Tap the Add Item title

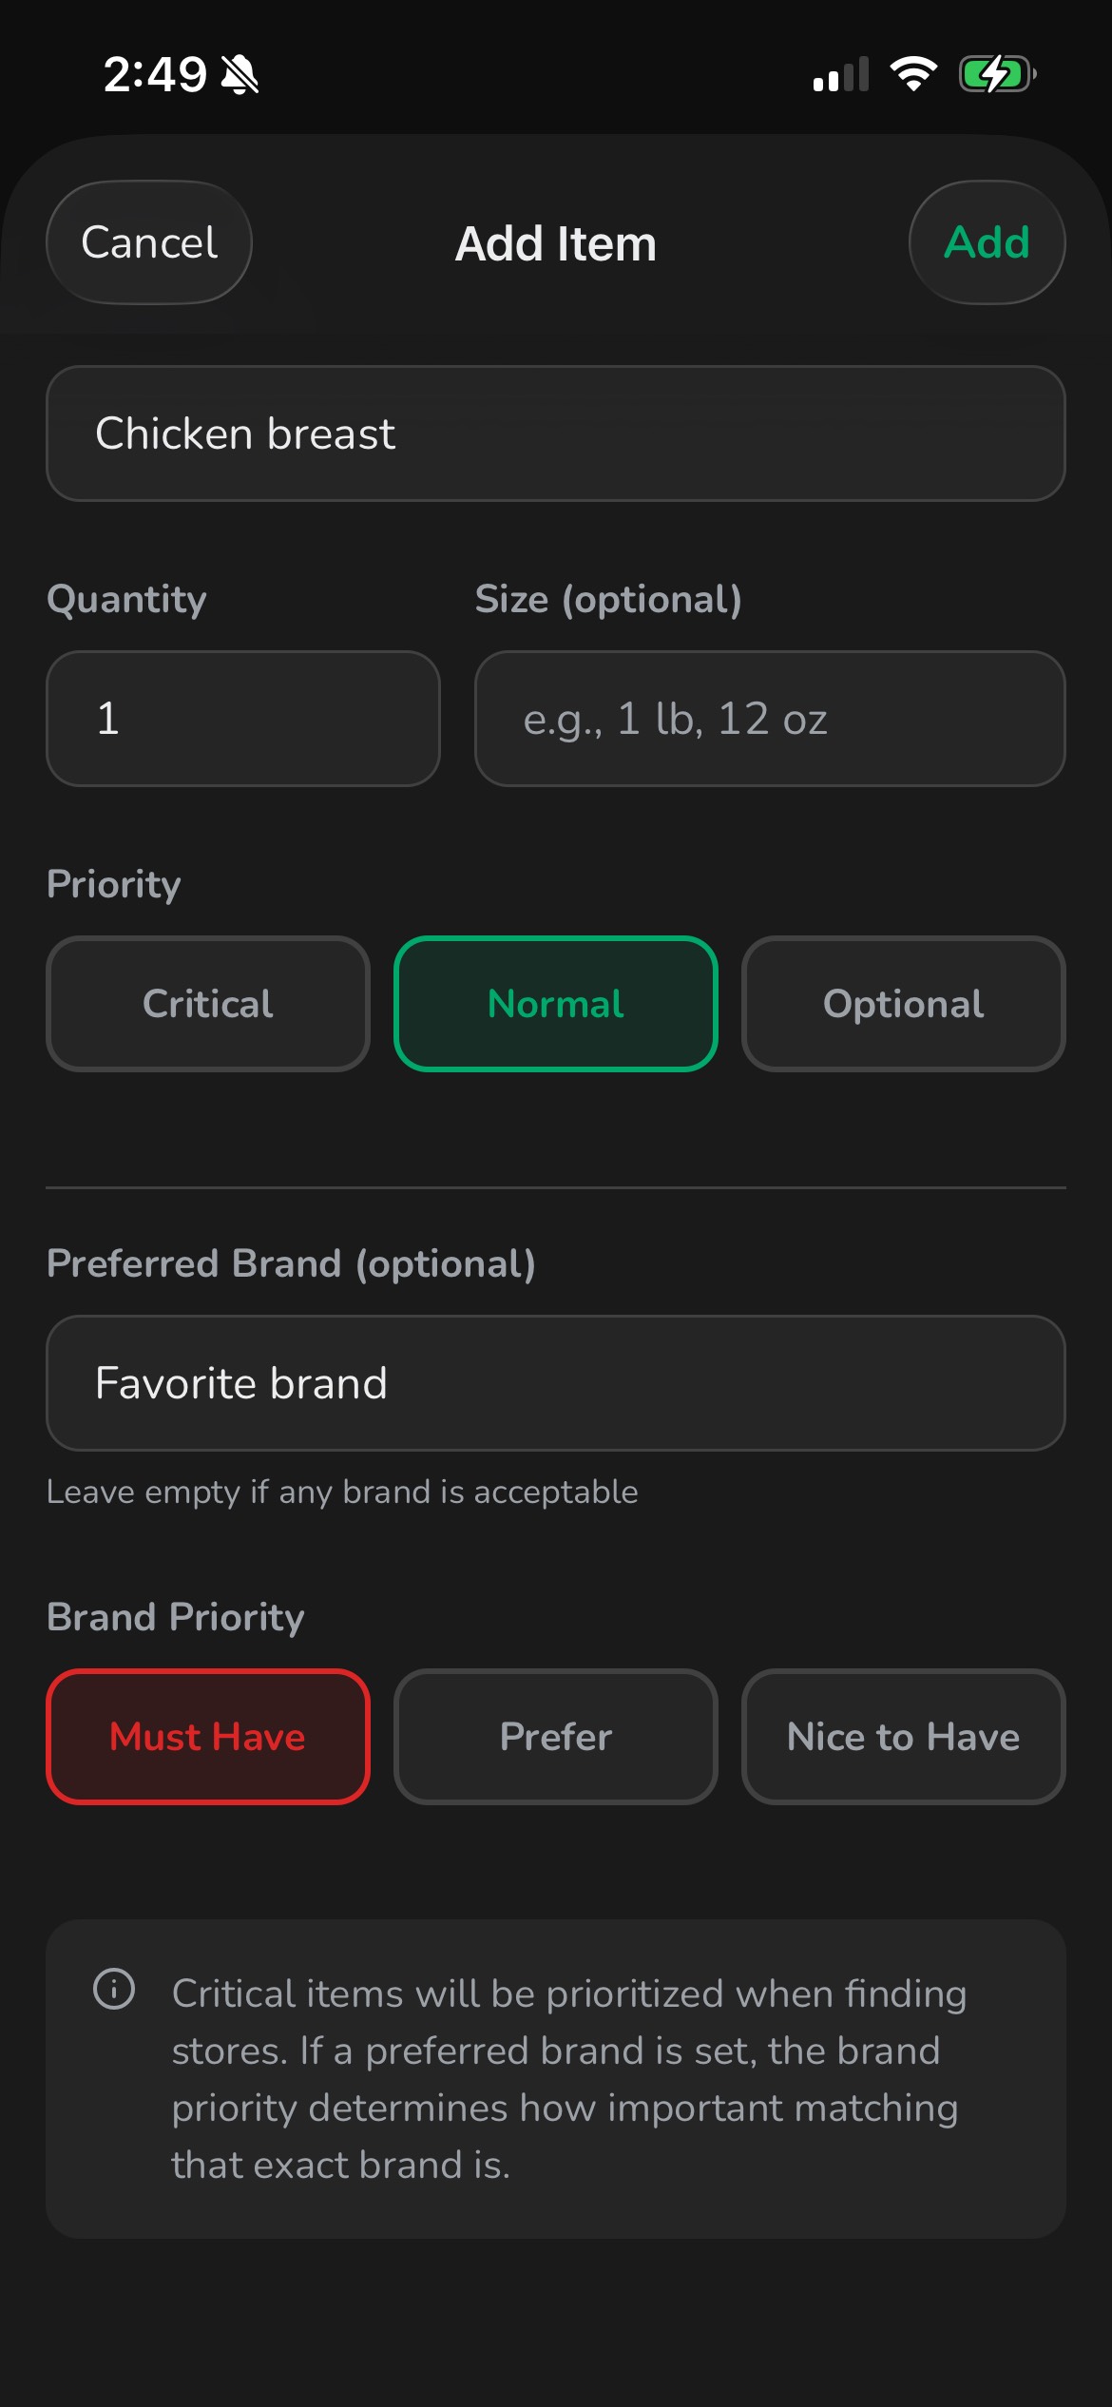coord(556,243)
